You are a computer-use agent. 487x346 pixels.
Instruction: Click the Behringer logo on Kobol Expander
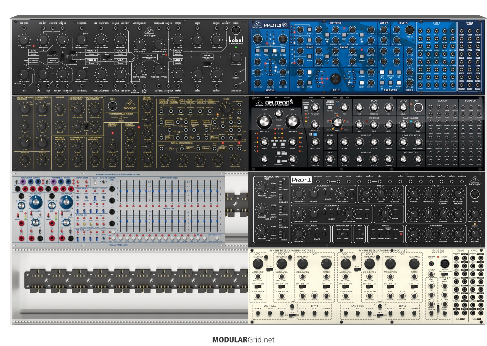click(x=150, y=32)
